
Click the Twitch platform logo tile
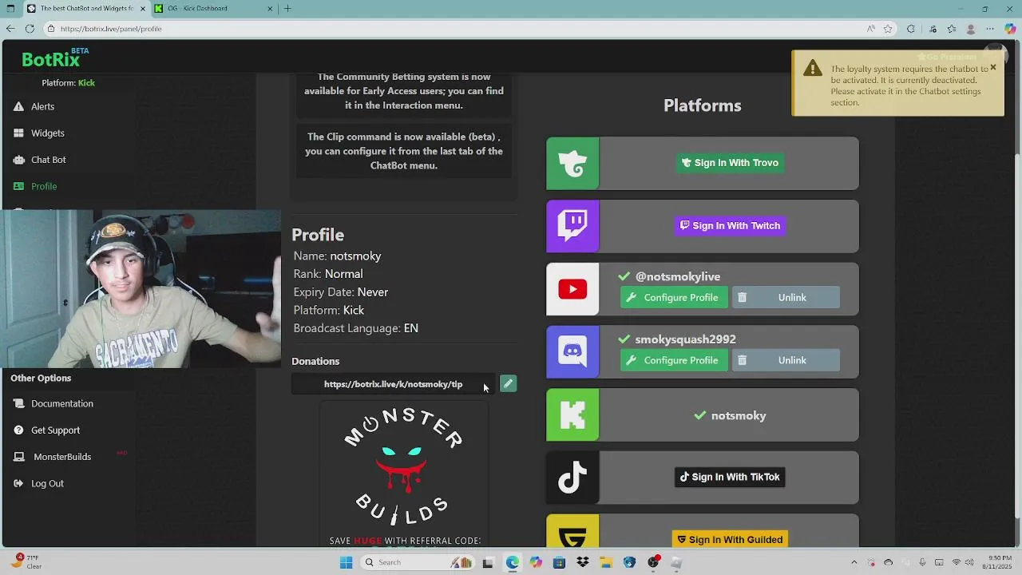pyautogui.click(x=572, y=226)
